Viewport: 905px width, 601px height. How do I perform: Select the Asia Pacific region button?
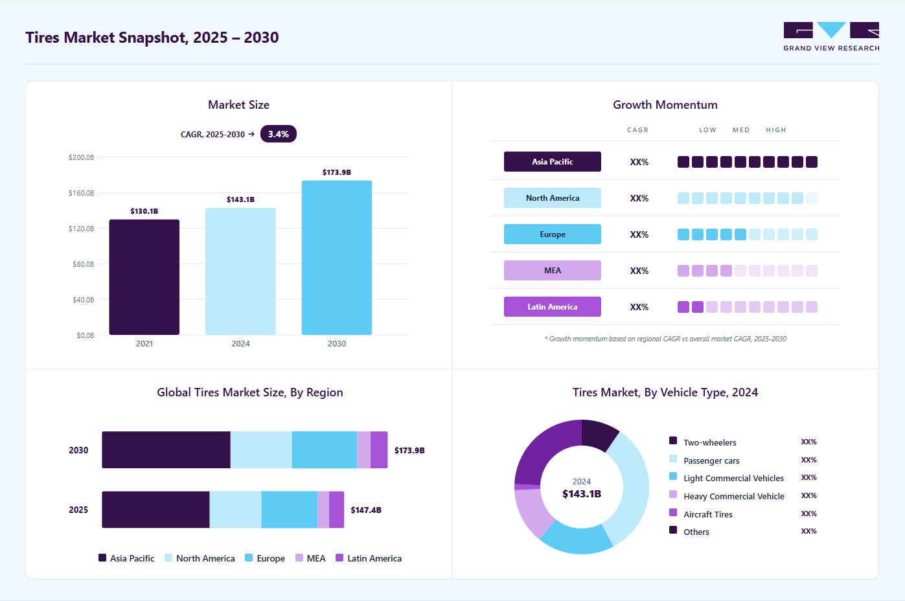(x=553, y=162)
